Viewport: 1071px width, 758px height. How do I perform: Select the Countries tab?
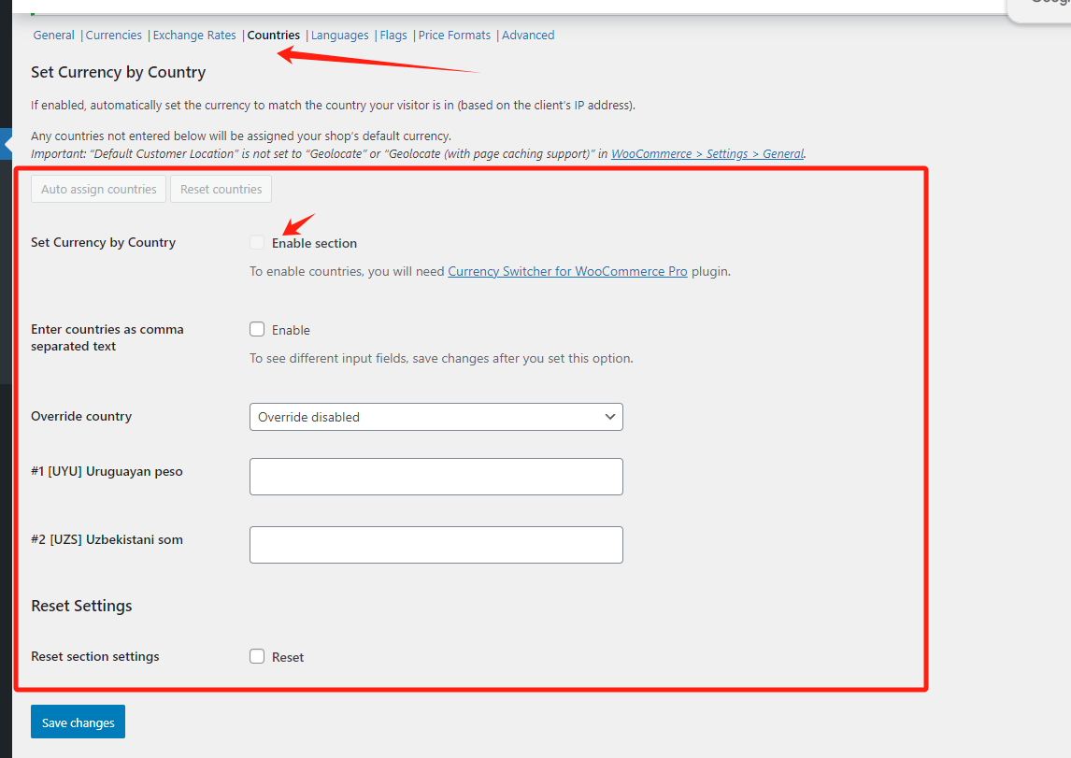tap(274, 36)
